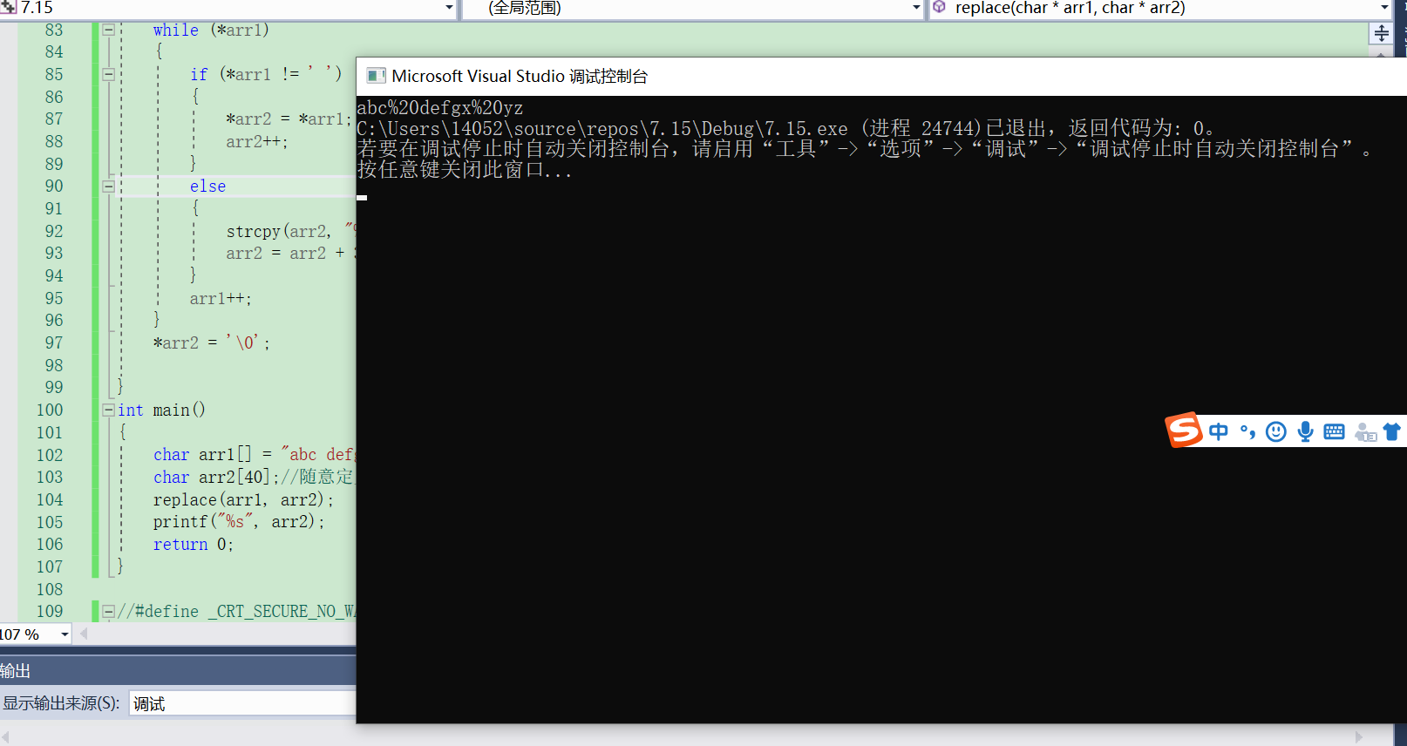Collapse the main function at line 100
Screen dimensions: 1407x746
(x=109, y=410)
